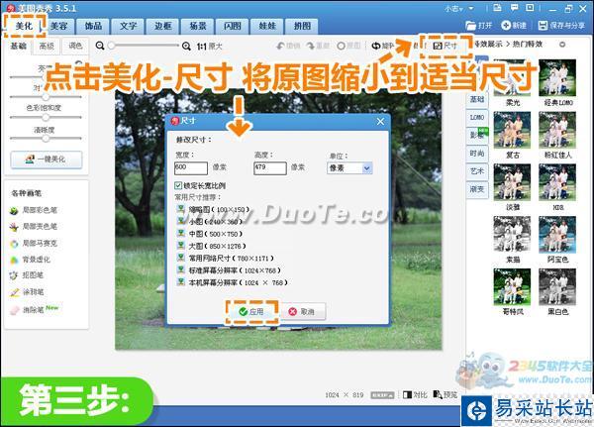Click the zoom level slider in toolbar
The width and height of the screenshot is (594, 427).
click(144, 46)
